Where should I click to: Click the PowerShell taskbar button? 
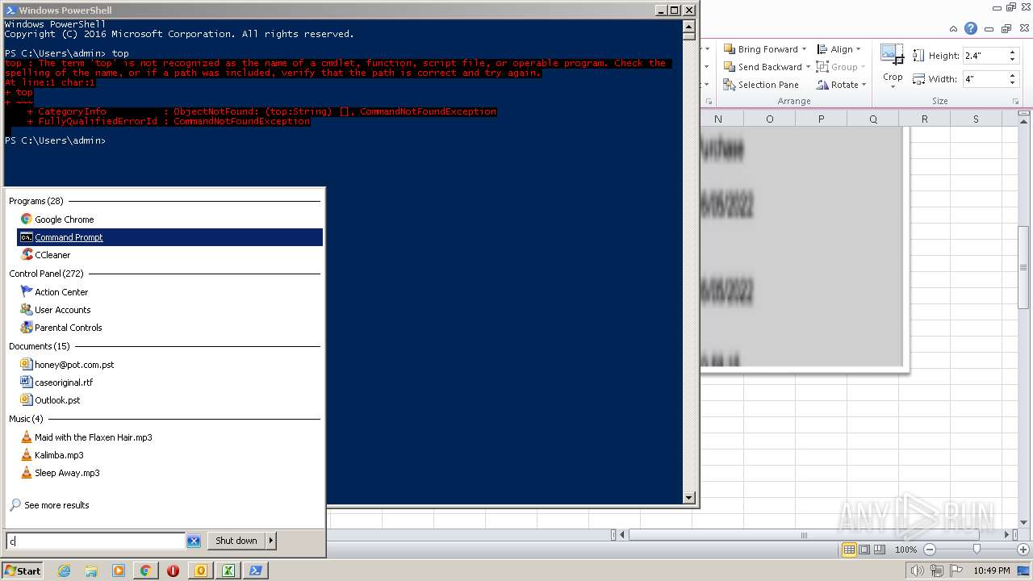(256, 571)
